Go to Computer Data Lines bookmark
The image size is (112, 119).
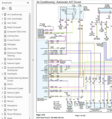tap(17, 32)
